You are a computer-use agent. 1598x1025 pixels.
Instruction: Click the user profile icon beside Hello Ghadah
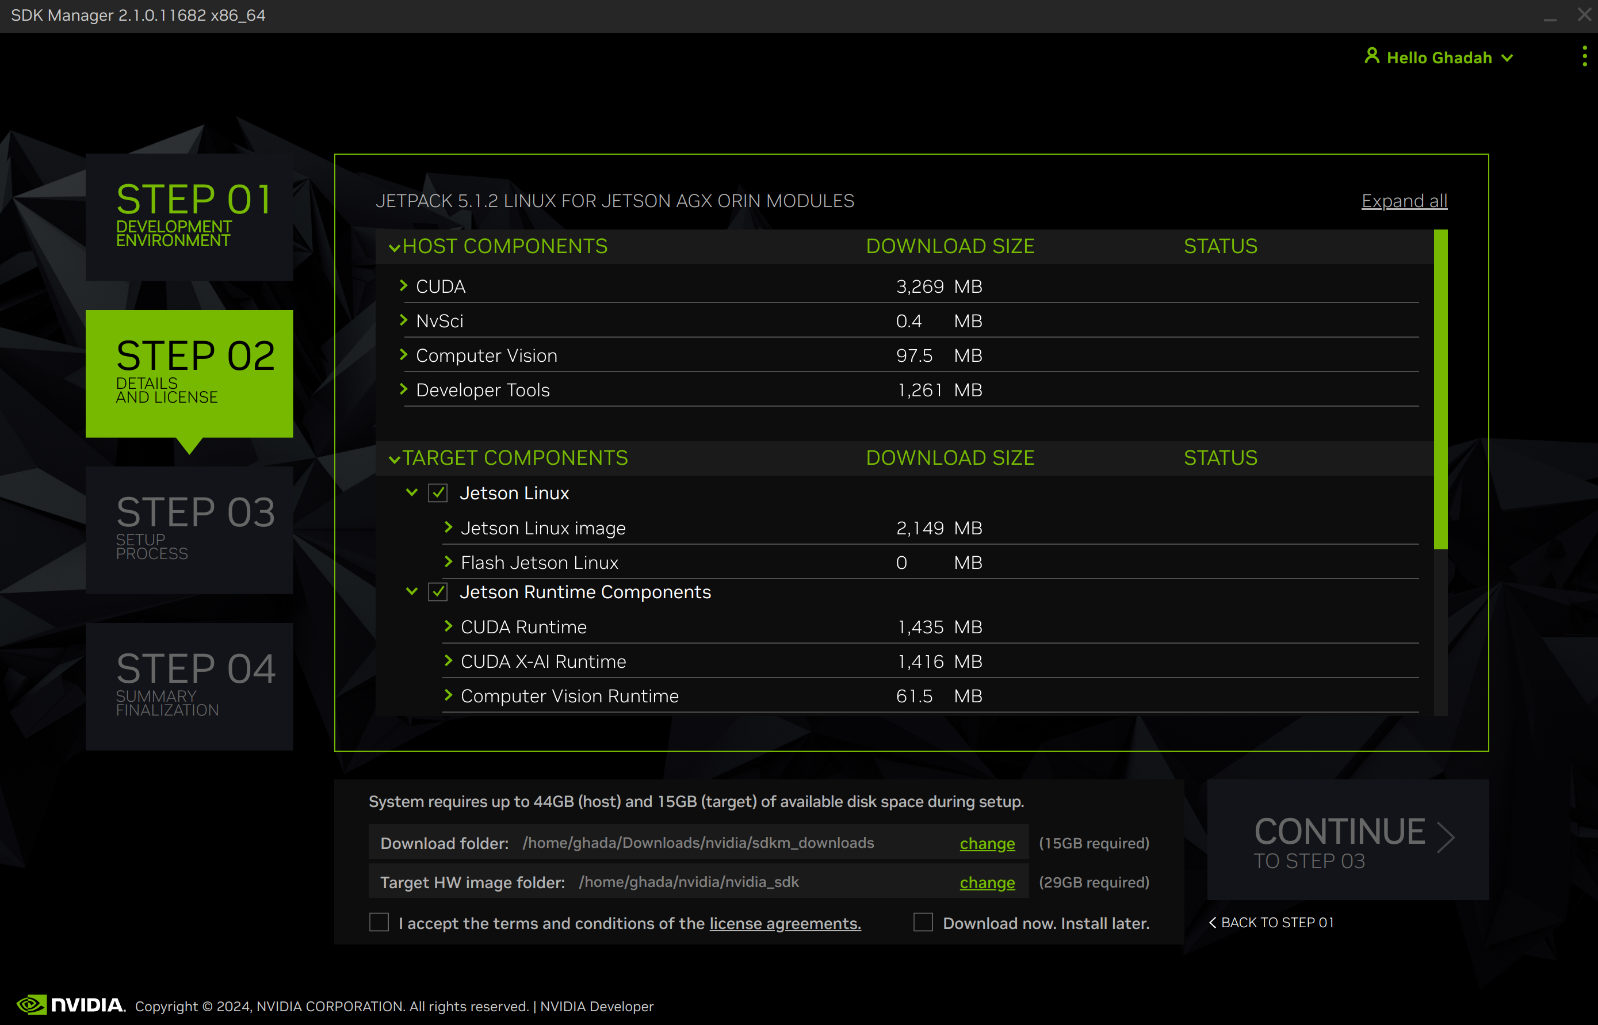[1371, 58]
